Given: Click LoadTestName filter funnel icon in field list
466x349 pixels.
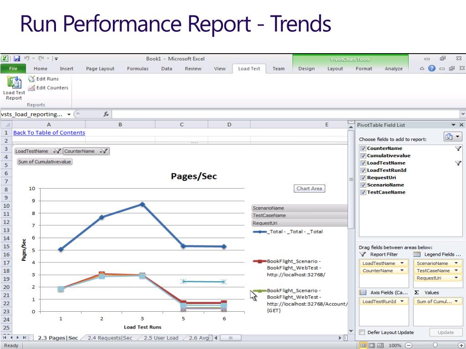Looking at the screenshot, I should [x=458, y=163].
